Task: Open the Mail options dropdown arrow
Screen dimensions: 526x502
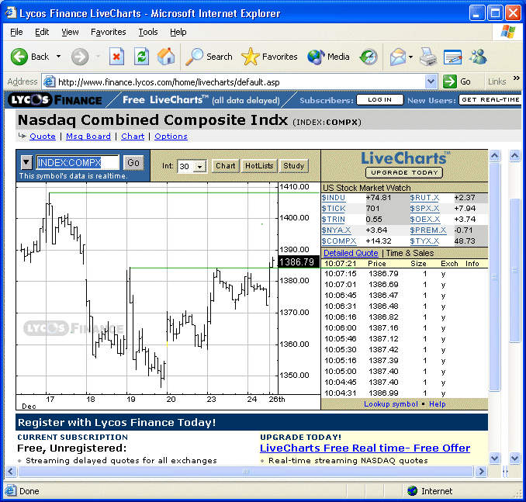Action: (411, 57)
